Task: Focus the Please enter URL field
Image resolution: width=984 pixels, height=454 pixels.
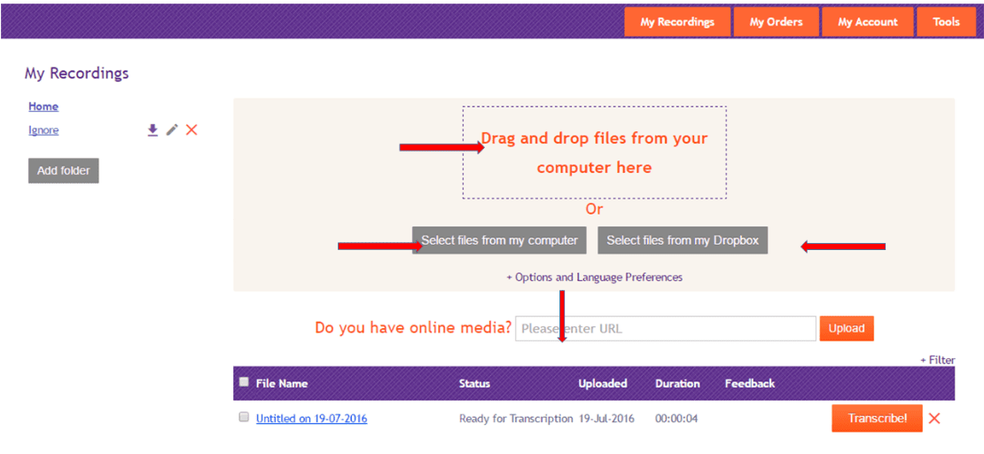Action: tap(665, 328)
